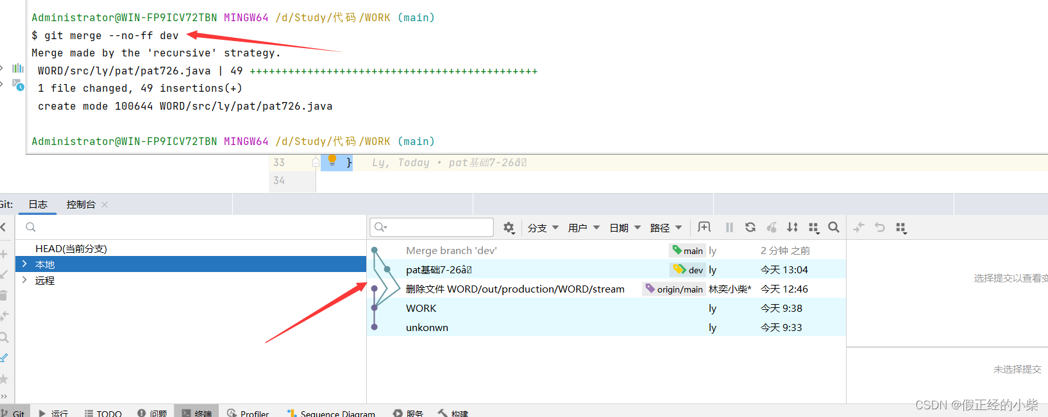1048x417 pixels.
Task: Click the 今天 13:04 timestamp
Action: 784,269
